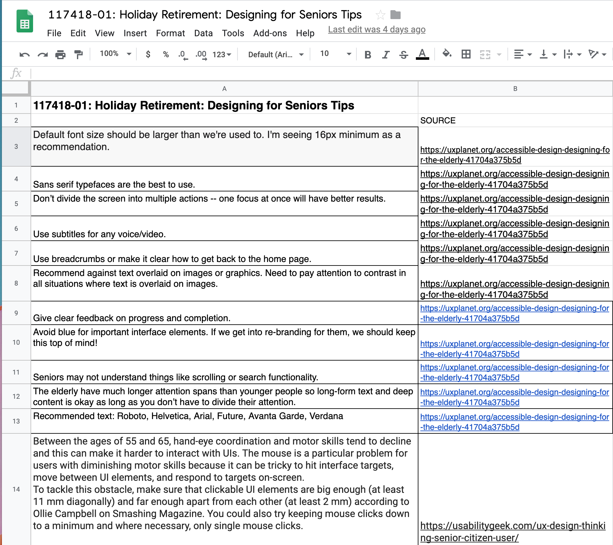Format as percent icon
Viewport: 613px width, 545px height.
[166, 54]
